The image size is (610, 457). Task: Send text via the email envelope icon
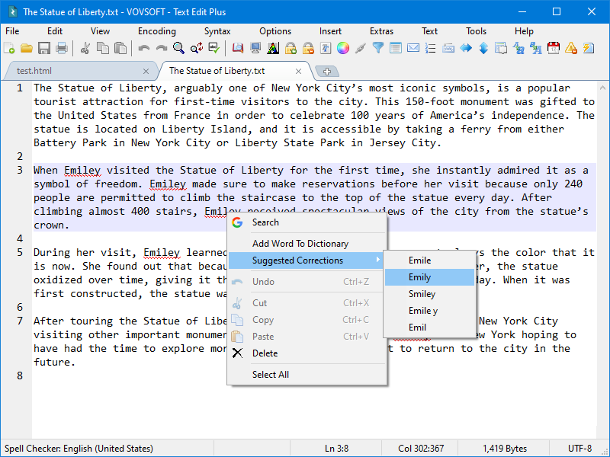pos(413,49)
